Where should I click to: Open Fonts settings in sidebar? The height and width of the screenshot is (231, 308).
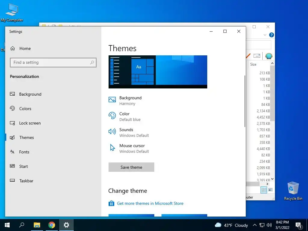[x=20, y=152]
